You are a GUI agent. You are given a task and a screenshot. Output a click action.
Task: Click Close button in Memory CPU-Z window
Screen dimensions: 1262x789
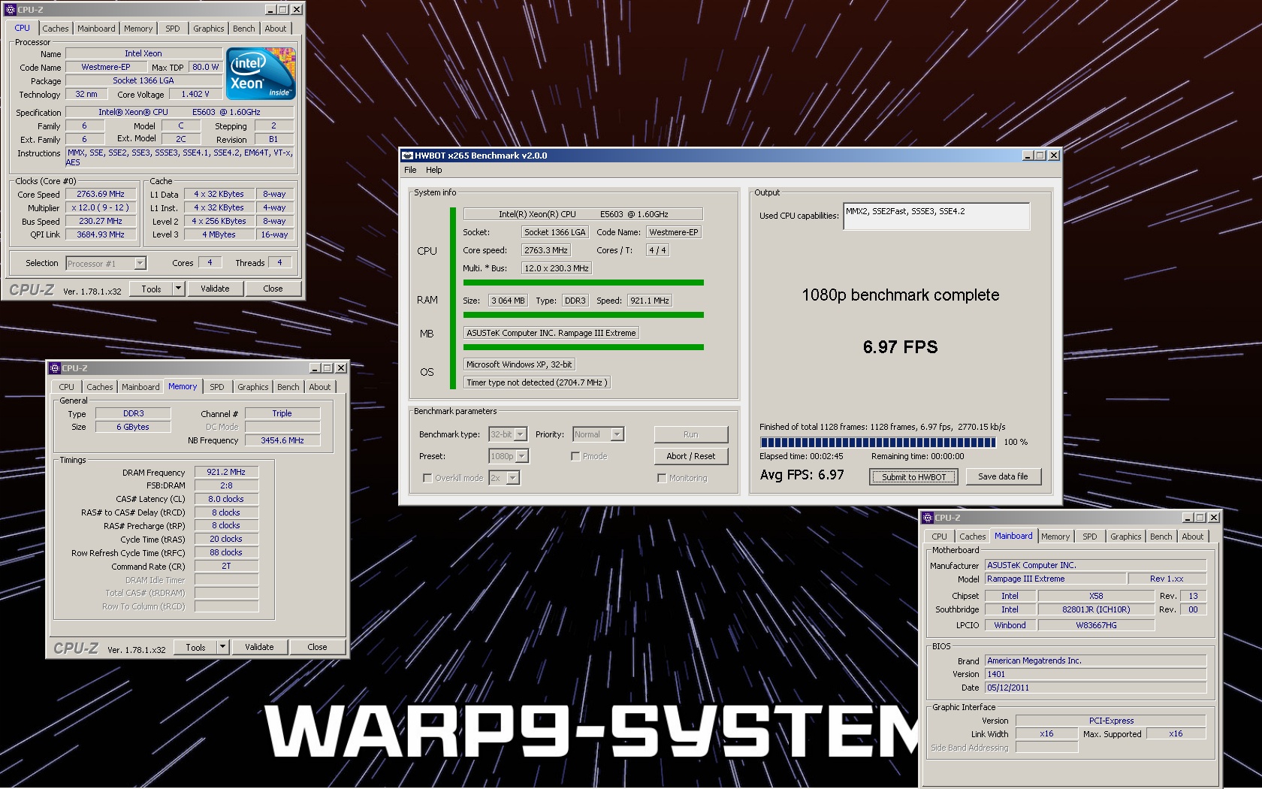(317, 647)
